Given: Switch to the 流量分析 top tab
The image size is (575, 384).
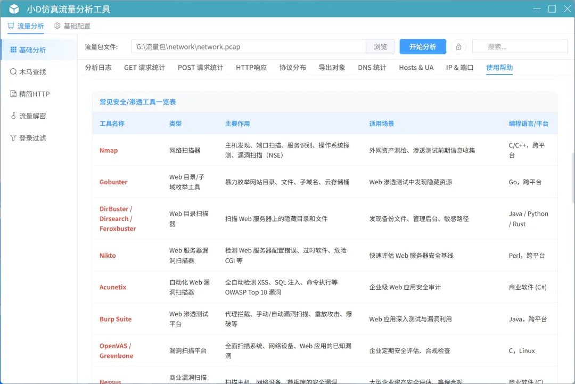Looking at the screenshot, I should [26, 26].
